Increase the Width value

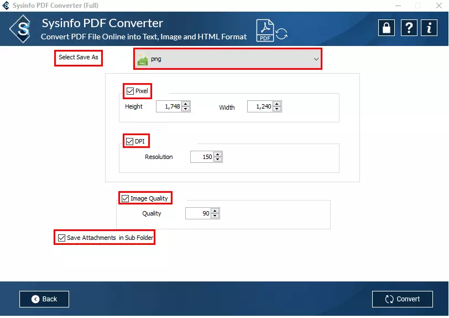click(x=277, y=104)
